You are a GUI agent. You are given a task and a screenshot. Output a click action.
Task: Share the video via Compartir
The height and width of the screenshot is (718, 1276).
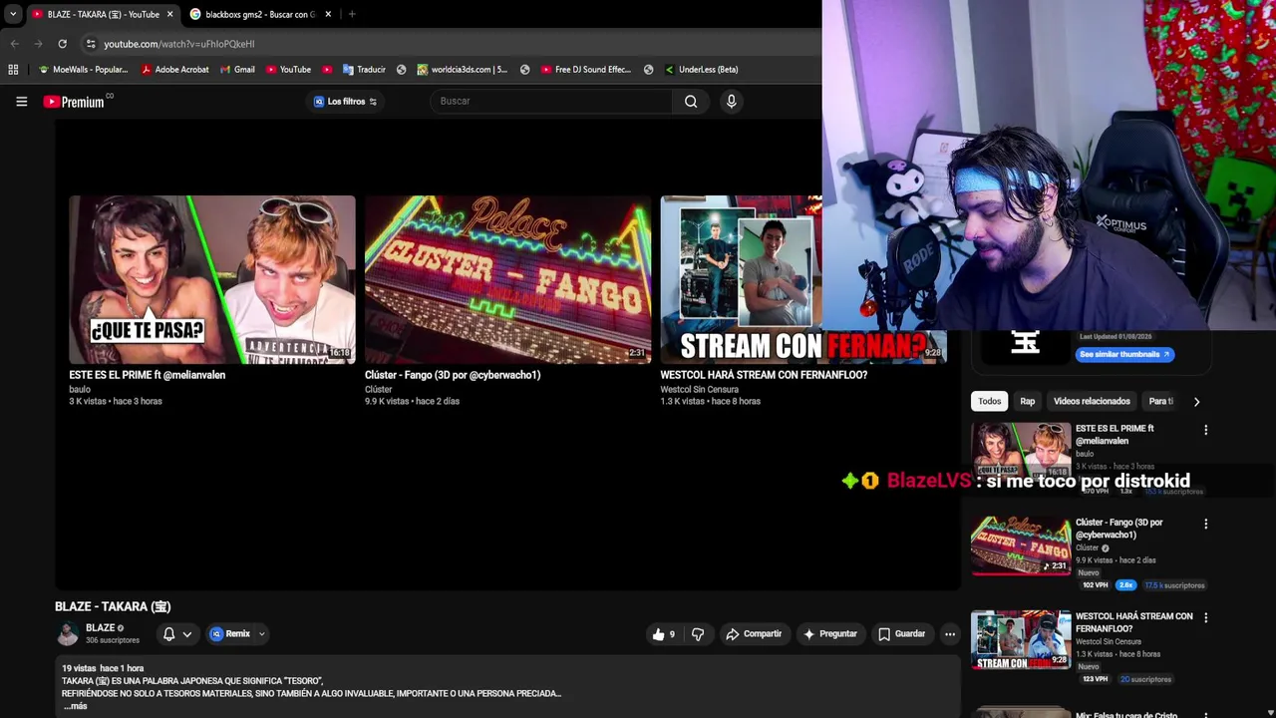pos(754,634)
